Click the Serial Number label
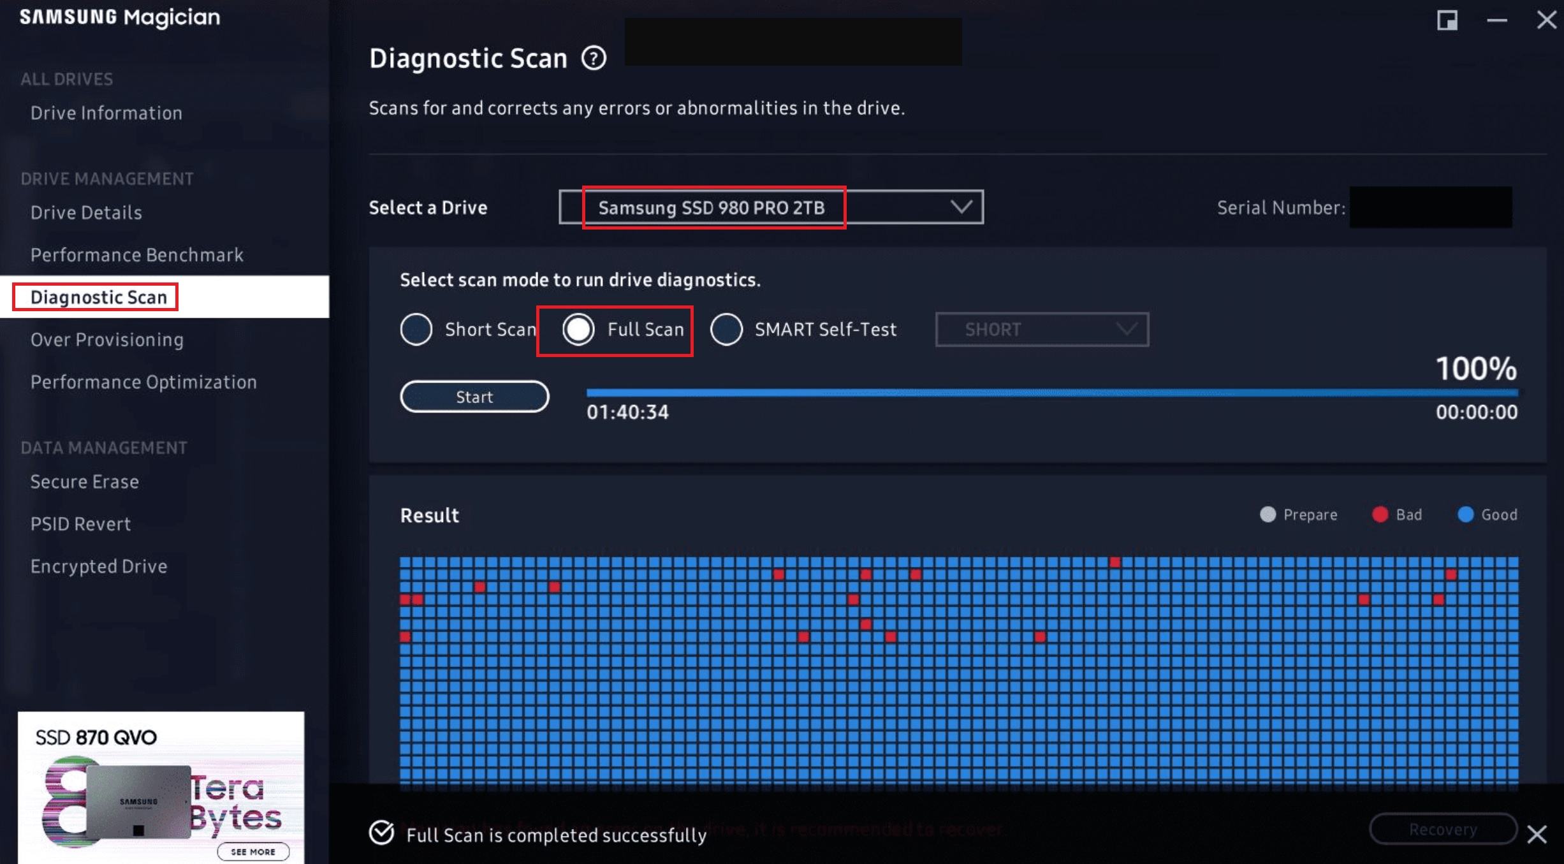Viewport: 1564px width, 864px height. (x=1281, y=208)
